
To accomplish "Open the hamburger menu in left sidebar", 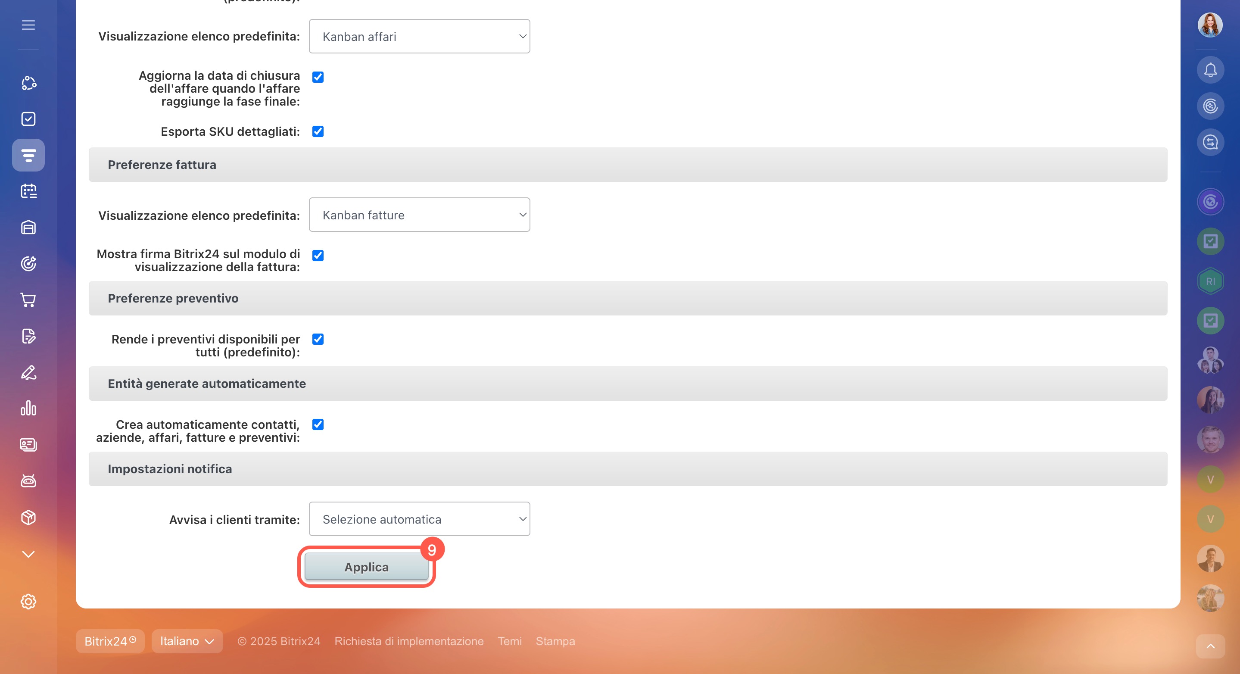I will pos(28,25).
